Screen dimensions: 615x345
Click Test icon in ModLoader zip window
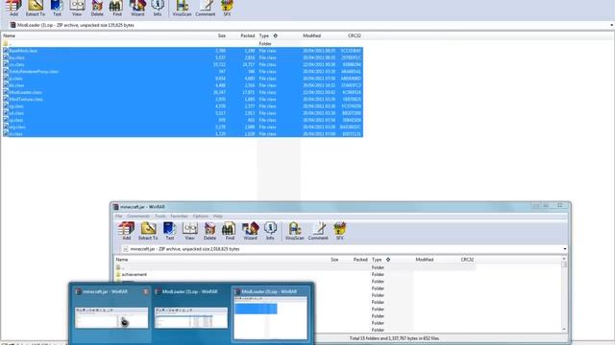pyautogui.click(x=57, y=8)
